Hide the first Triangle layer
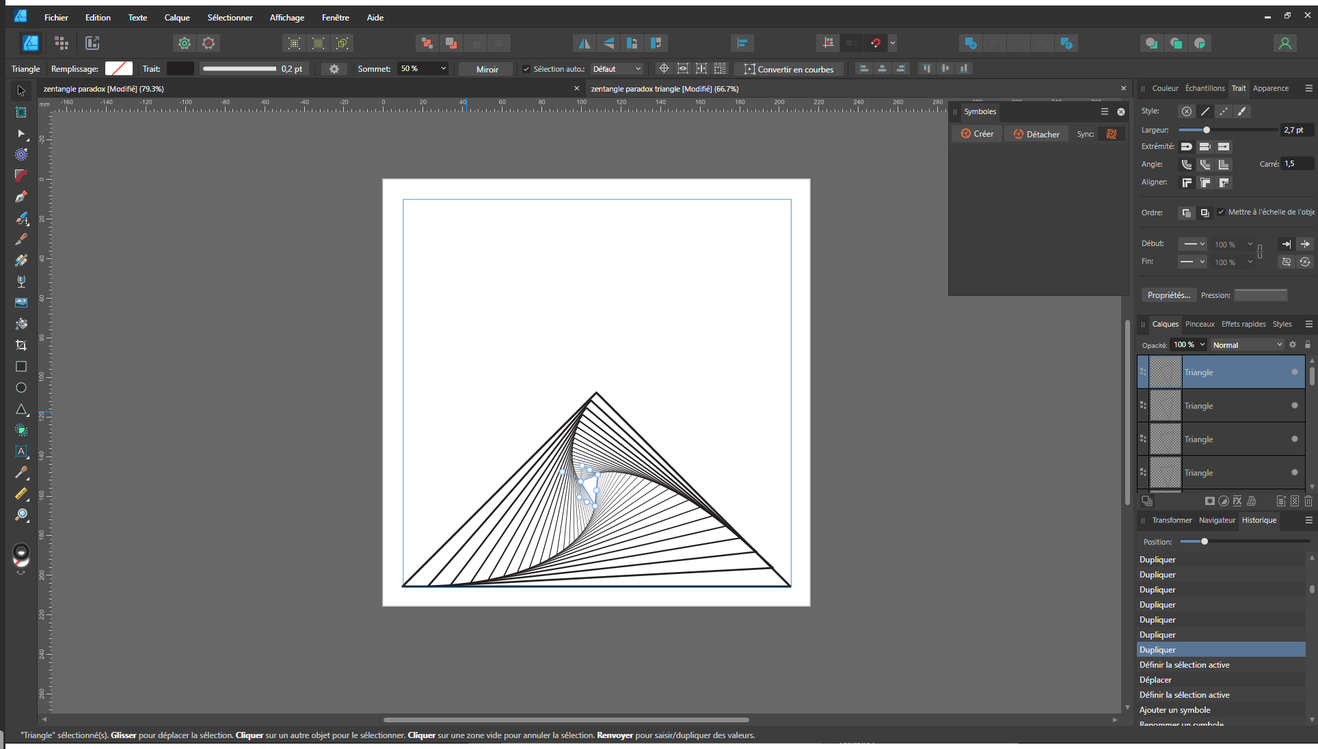 pyautogui.click(x=1294, y=372)
